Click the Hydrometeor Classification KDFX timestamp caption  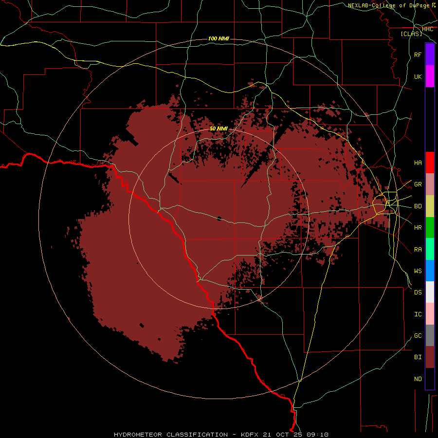[x=221, y=435]
